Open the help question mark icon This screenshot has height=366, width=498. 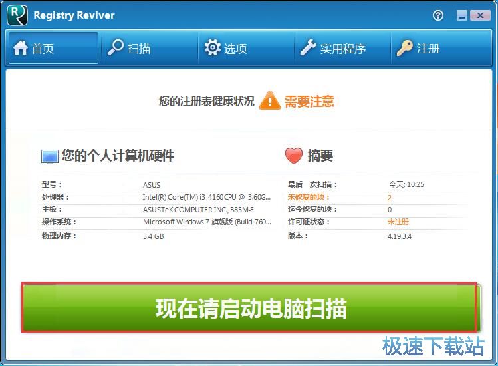[x=438, y=15]
